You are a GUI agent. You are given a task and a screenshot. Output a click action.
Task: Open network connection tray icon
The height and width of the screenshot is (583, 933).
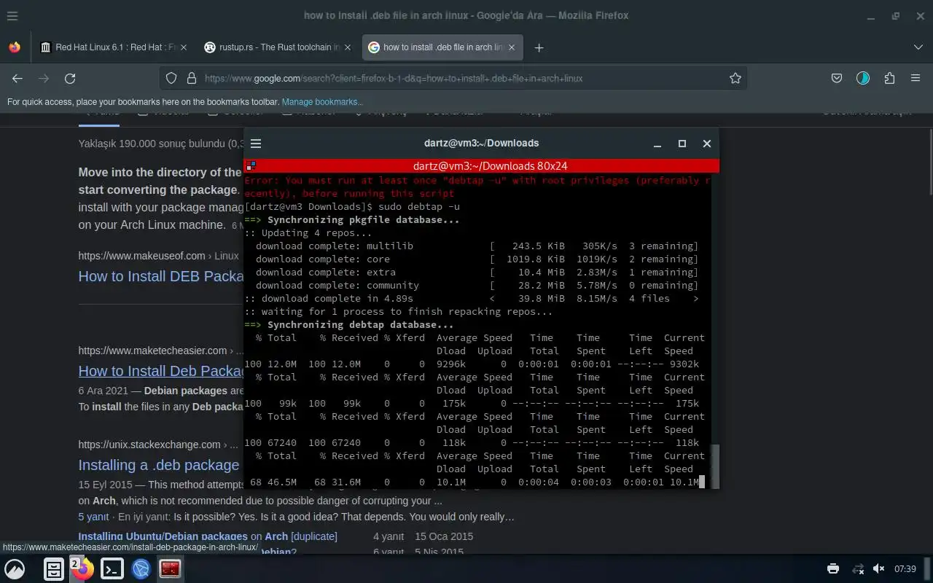point(858,569)
